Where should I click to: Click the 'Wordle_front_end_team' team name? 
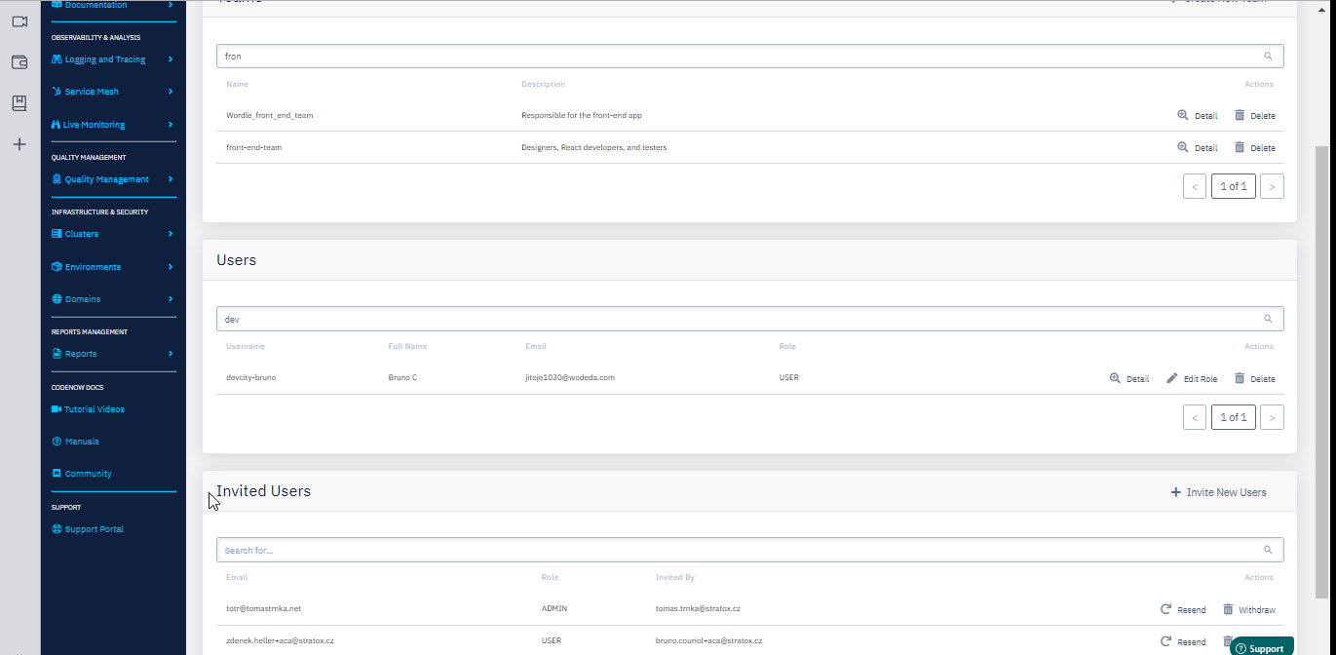(270, 115)
